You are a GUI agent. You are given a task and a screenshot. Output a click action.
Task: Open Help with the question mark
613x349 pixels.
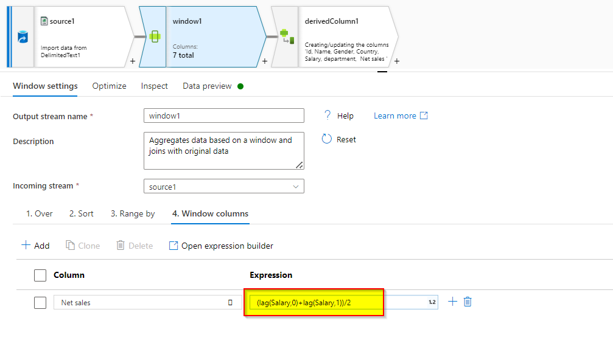coord(328,115)
